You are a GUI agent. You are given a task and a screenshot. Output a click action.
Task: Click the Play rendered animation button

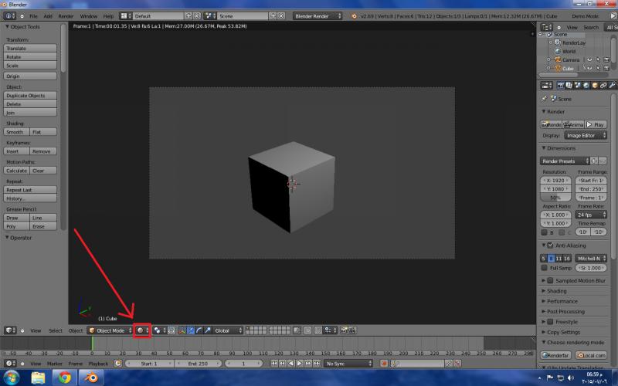(596, 124)
